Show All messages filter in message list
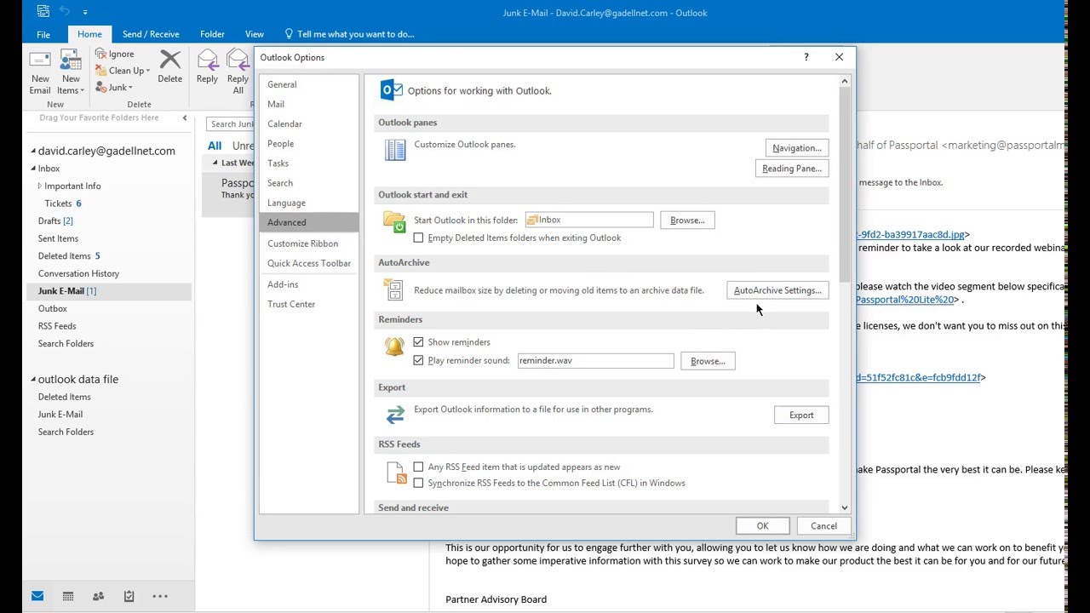Image resolution: width=1090 pixels, height=613 pixels. tap(215, 146)
